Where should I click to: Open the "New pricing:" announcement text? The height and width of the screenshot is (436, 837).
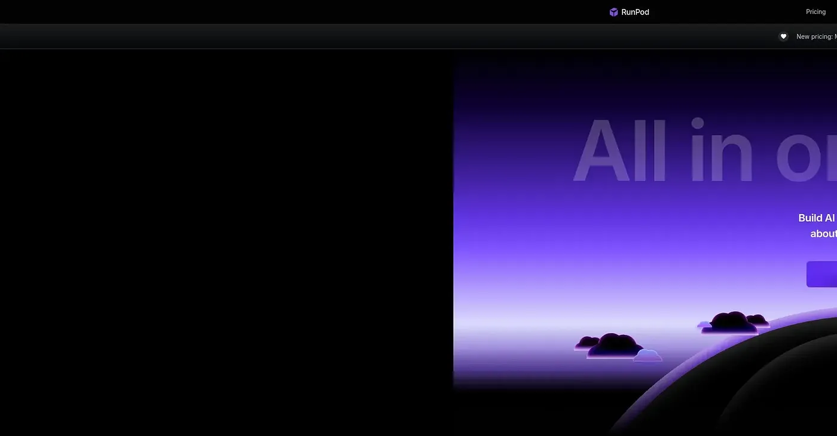click(x=817, y=36)
